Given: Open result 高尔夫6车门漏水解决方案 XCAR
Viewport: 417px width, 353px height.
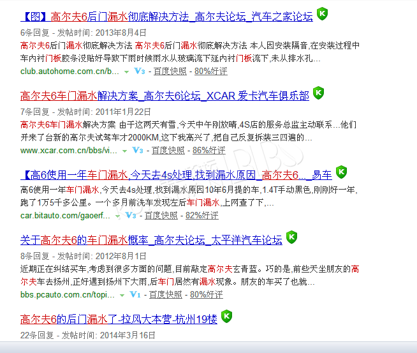Looking at the screenshot, I should coord(165,96).
